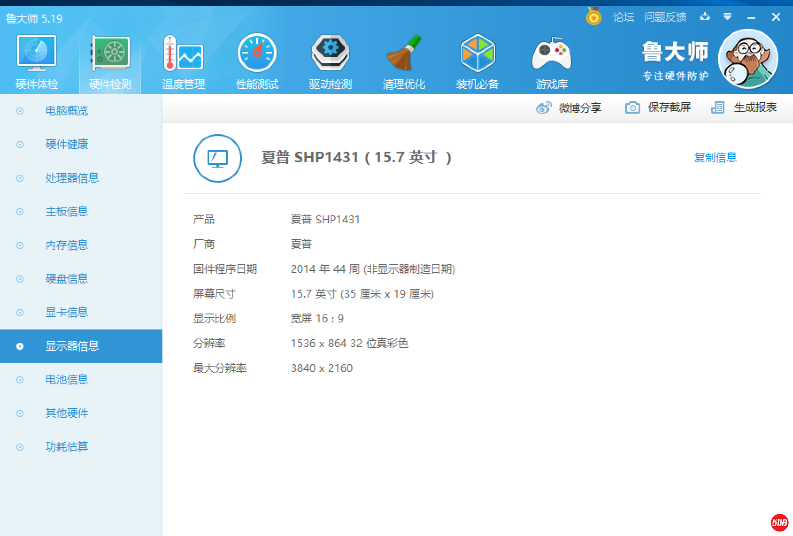The width and height of the screenshot is (793, 536).
Task: Open the 游戏库 gamepad icon
Action: [x=551, y=54]
